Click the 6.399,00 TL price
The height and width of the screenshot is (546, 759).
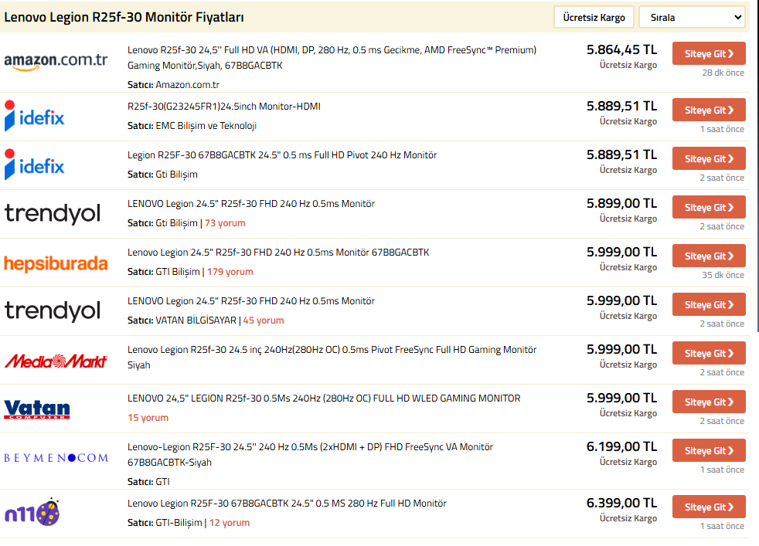tap(621, 504)
